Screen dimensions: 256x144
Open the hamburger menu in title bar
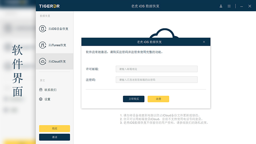point(229,6)
